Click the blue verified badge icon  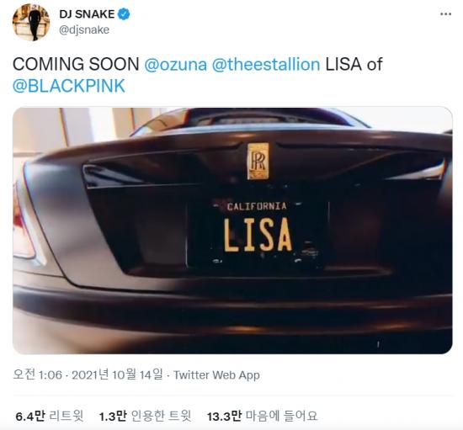(124, 13)
